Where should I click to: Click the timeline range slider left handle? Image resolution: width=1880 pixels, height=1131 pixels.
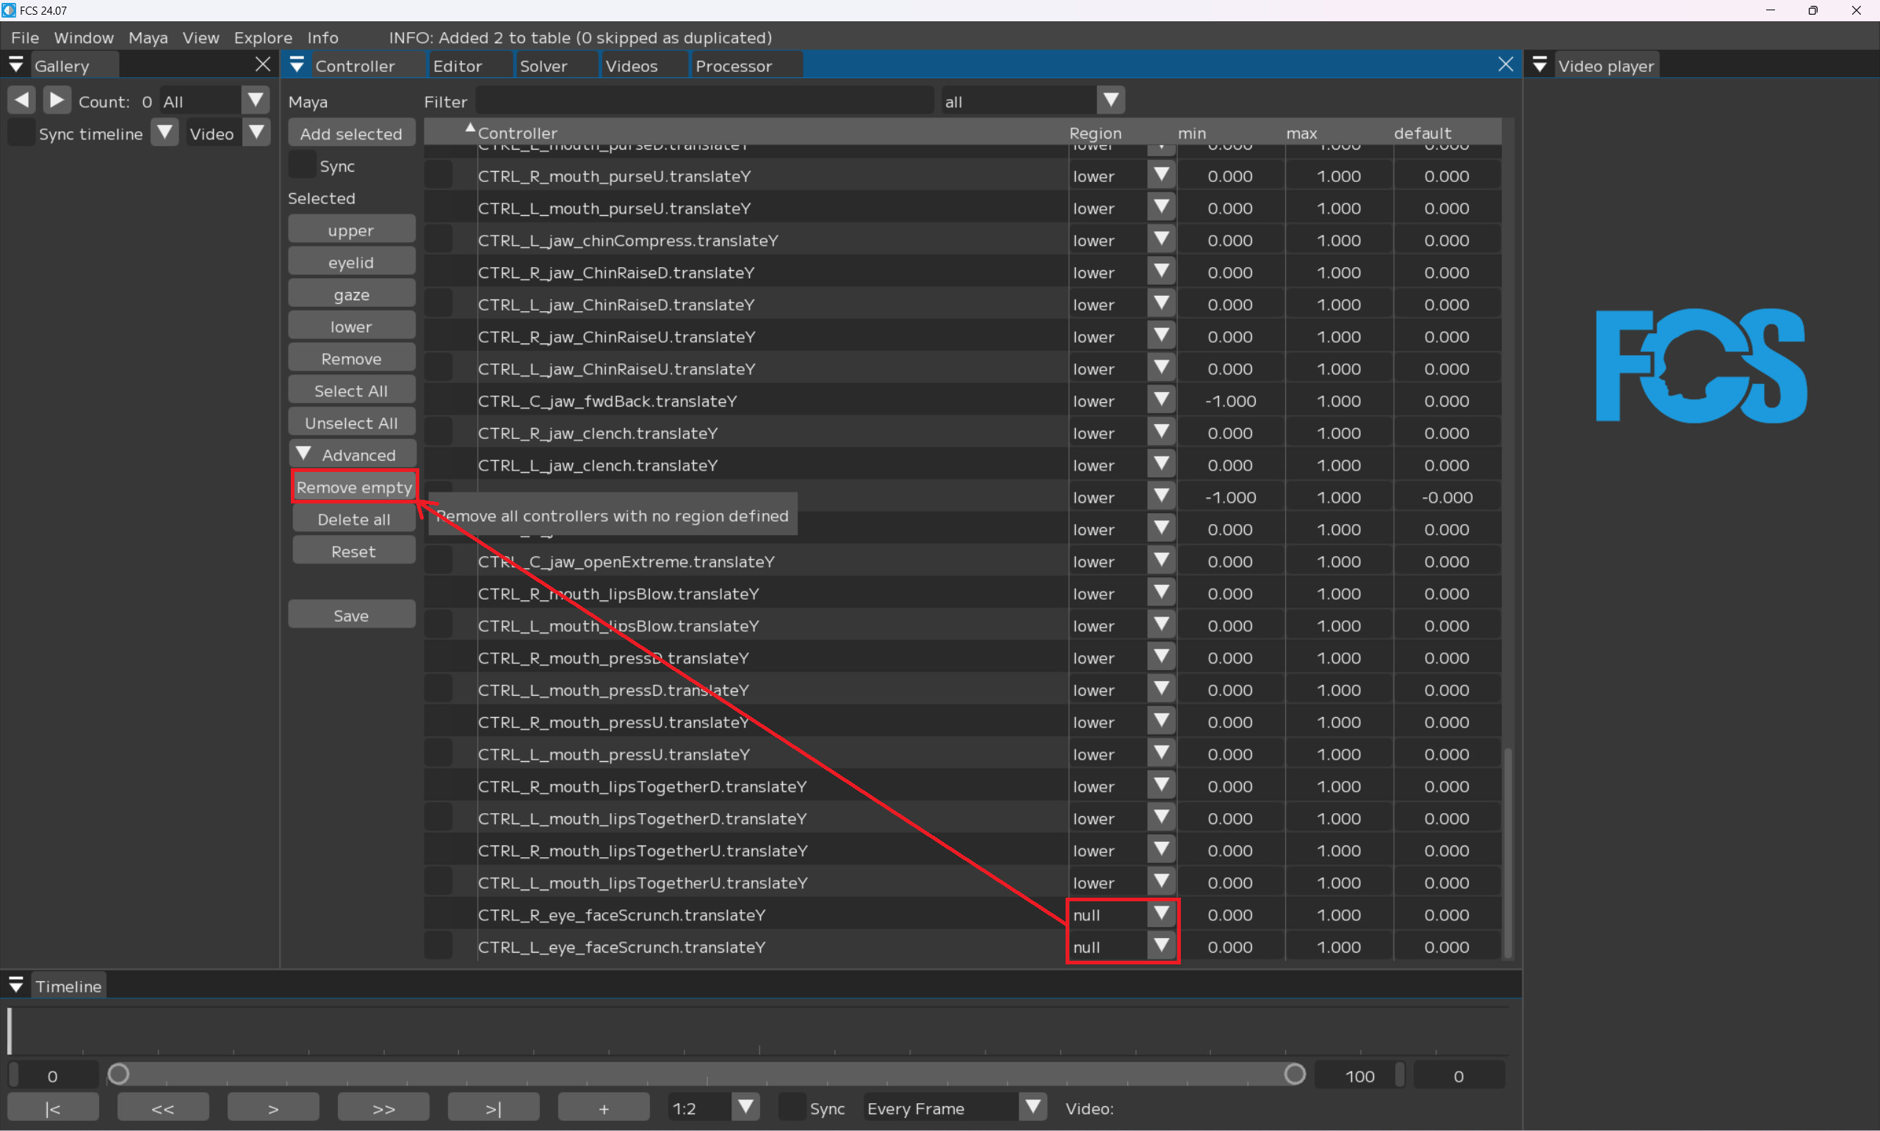118,1074
